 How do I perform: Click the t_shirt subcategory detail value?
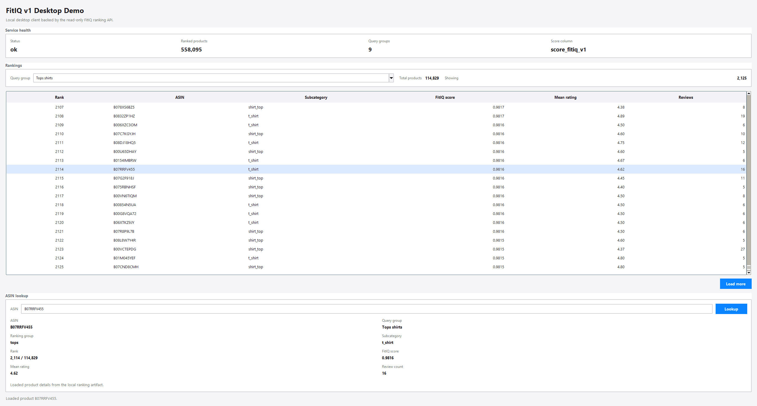[x=387, y=342]
